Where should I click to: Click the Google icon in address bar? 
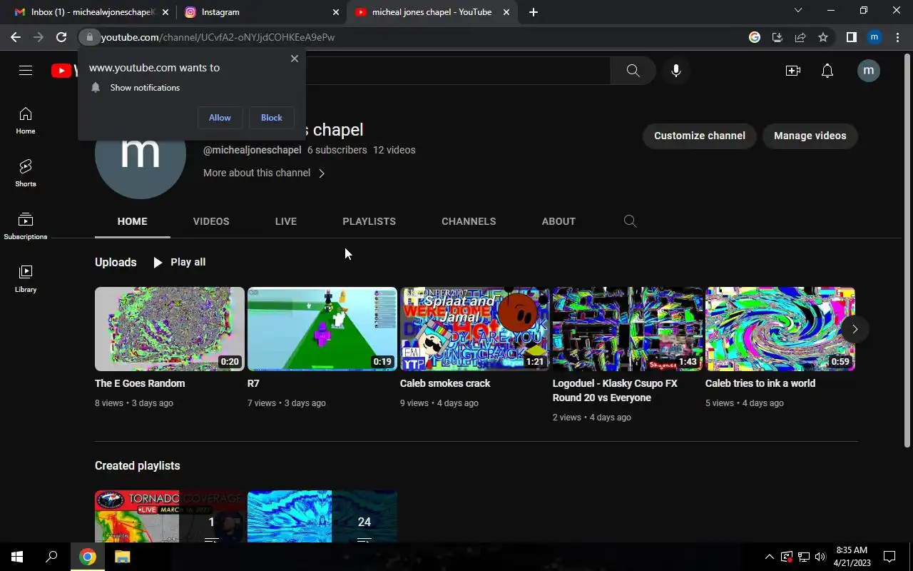755,37
